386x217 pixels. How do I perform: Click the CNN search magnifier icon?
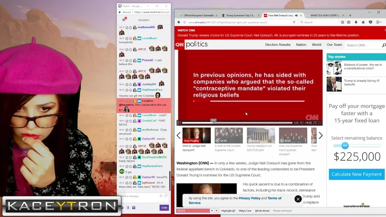384,45
